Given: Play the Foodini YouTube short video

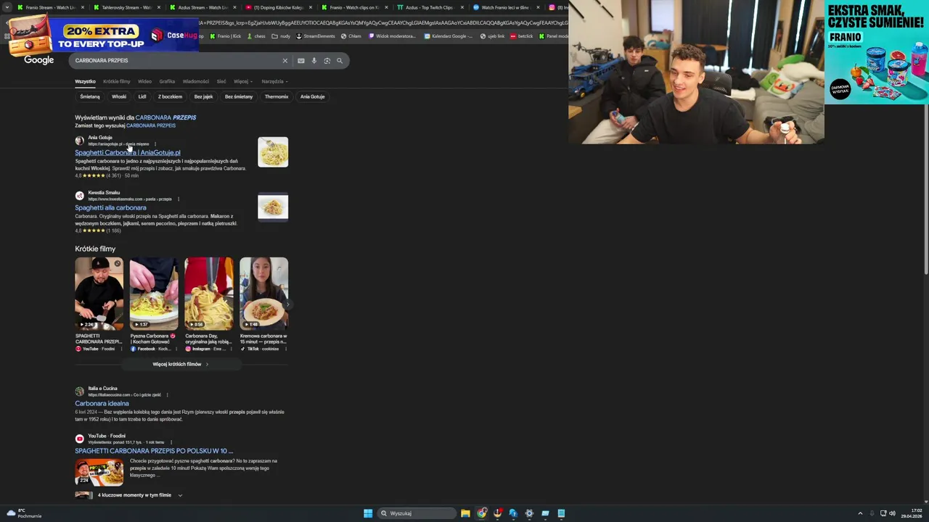Looking at the screenshot, I should 99,294.
